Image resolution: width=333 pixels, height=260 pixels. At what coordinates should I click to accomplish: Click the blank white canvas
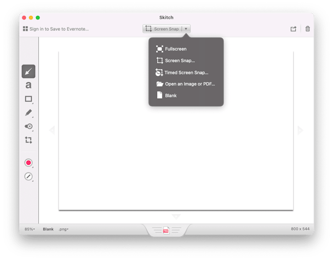[x=176, y=131]
